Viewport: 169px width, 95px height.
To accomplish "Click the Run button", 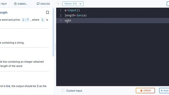I will (x=164, y=91).
